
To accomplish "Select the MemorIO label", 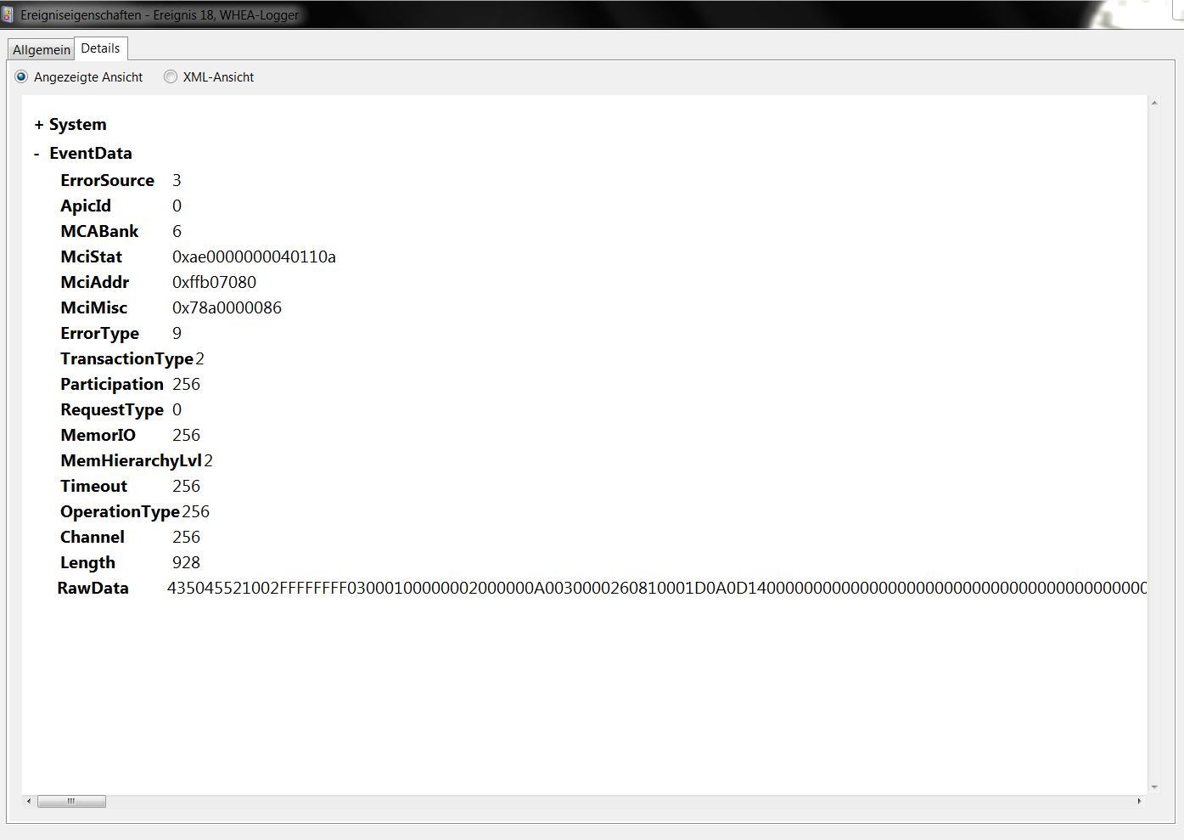I will [98, 435].
